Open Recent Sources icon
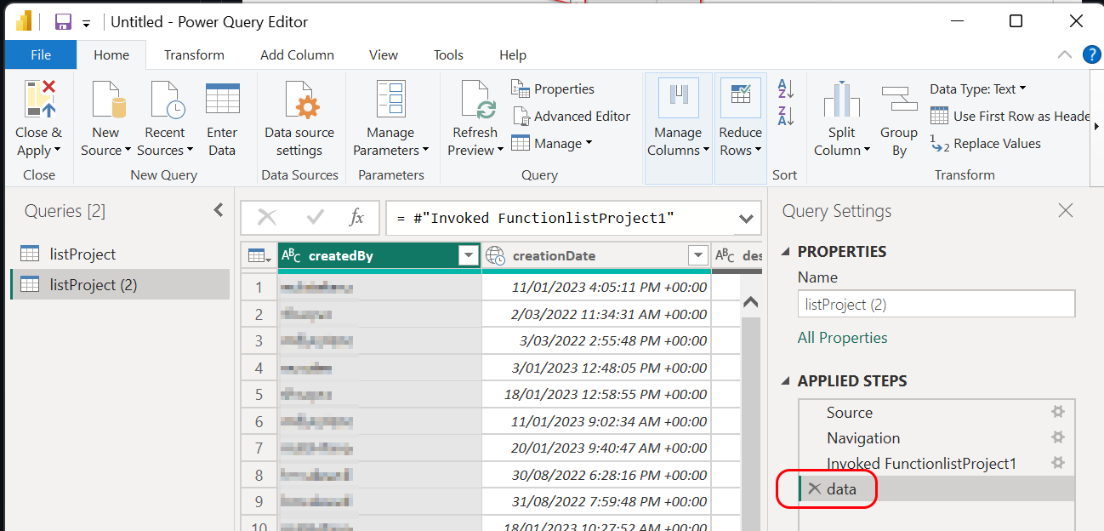Screen dimensions: 1104x531 tap(167, 99)
